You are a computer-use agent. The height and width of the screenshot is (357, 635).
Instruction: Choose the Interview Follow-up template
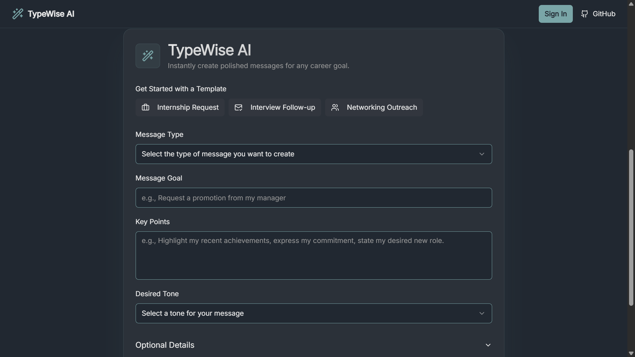point(282,107)
